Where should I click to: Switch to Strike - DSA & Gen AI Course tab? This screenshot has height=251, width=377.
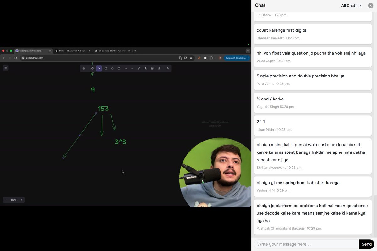pos(73,51)
